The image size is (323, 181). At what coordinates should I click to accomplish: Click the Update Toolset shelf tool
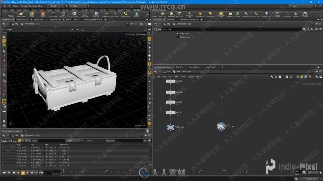(10, 15)
